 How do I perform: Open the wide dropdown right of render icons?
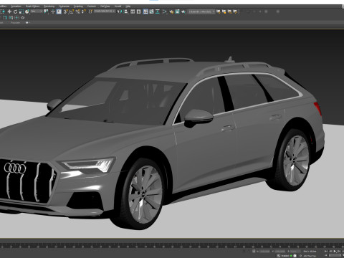(201, 11)
